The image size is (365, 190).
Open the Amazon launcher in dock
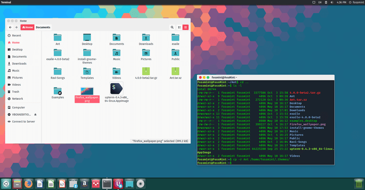85,184
